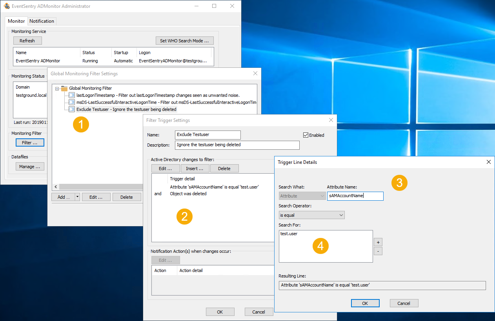Viewport: 495px width, 321px height.
Task: Click Delete in Filter Trigger Settings
Action: [x=224, y=169]
